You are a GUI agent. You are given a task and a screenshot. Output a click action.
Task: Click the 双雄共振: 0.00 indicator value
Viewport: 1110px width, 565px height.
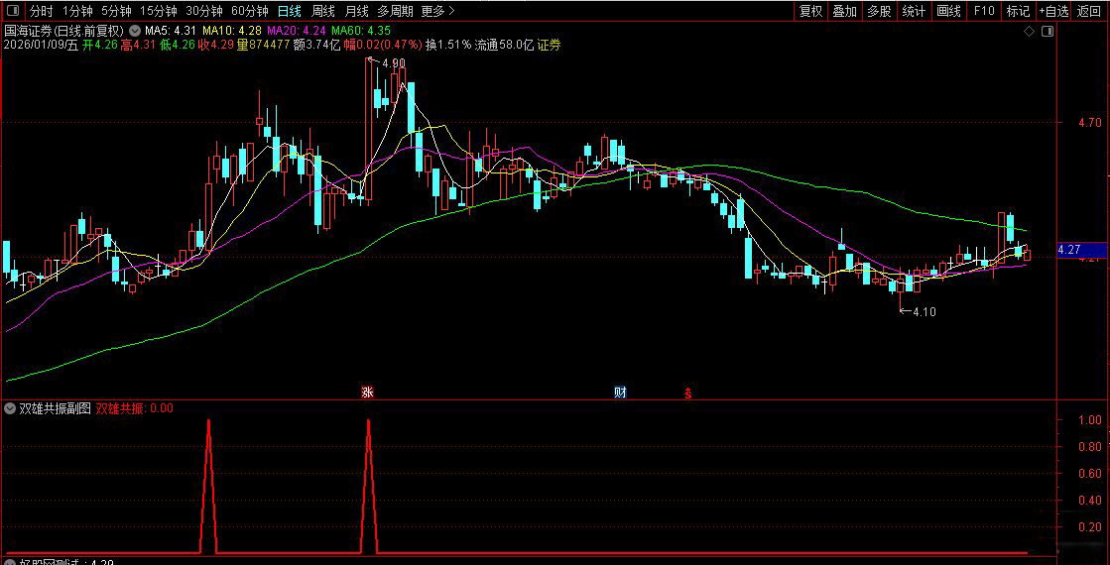[135, 408]
